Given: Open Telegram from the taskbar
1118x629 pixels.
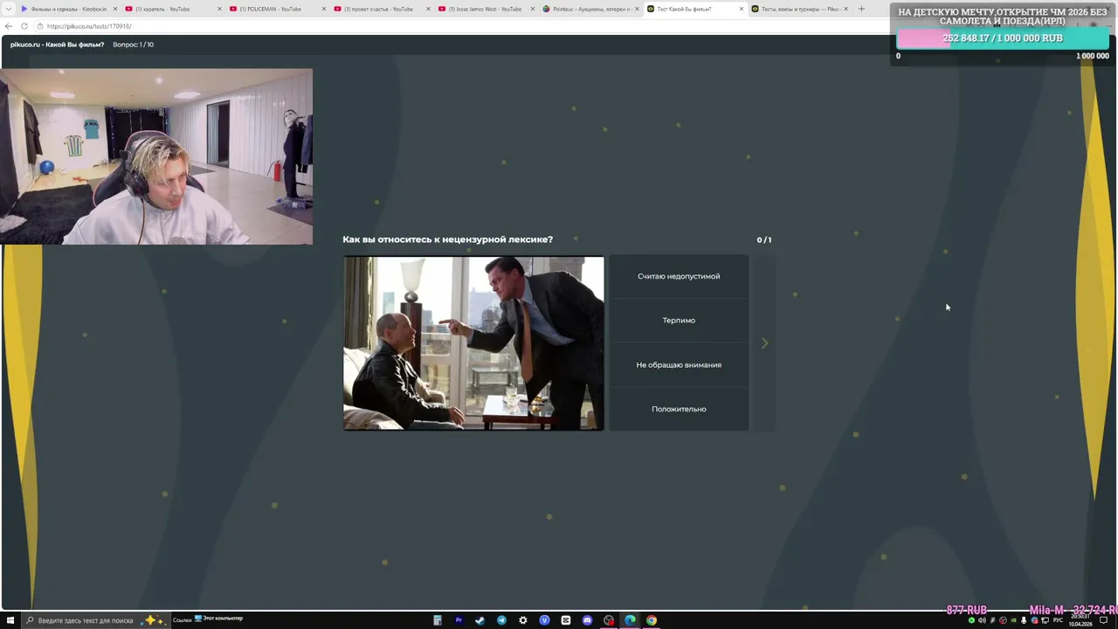Looking at the screenshot, I should [x=501, y=620].
